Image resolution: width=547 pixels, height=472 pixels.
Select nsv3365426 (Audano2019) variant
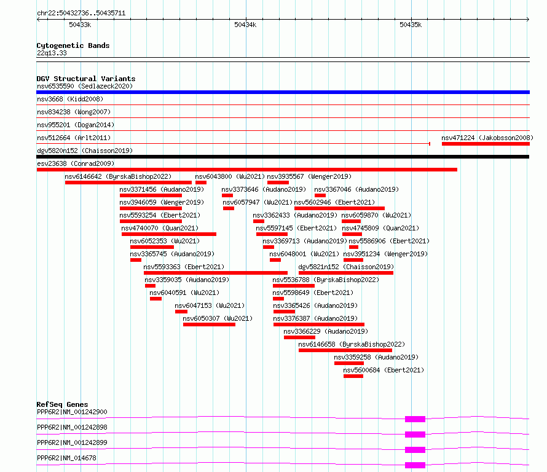315,305
